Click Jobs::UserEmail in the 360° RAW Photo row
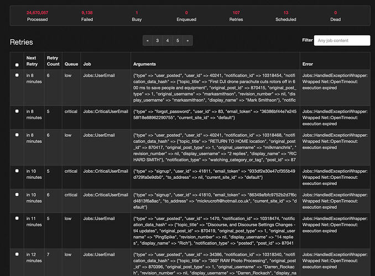 pyautogui.click(x=99, y=254)
